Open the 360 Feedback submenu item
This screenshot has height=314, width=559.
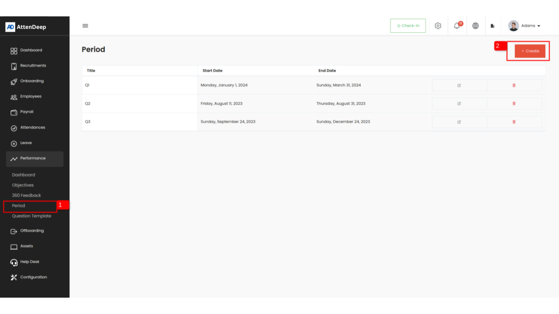coord(26,195)
